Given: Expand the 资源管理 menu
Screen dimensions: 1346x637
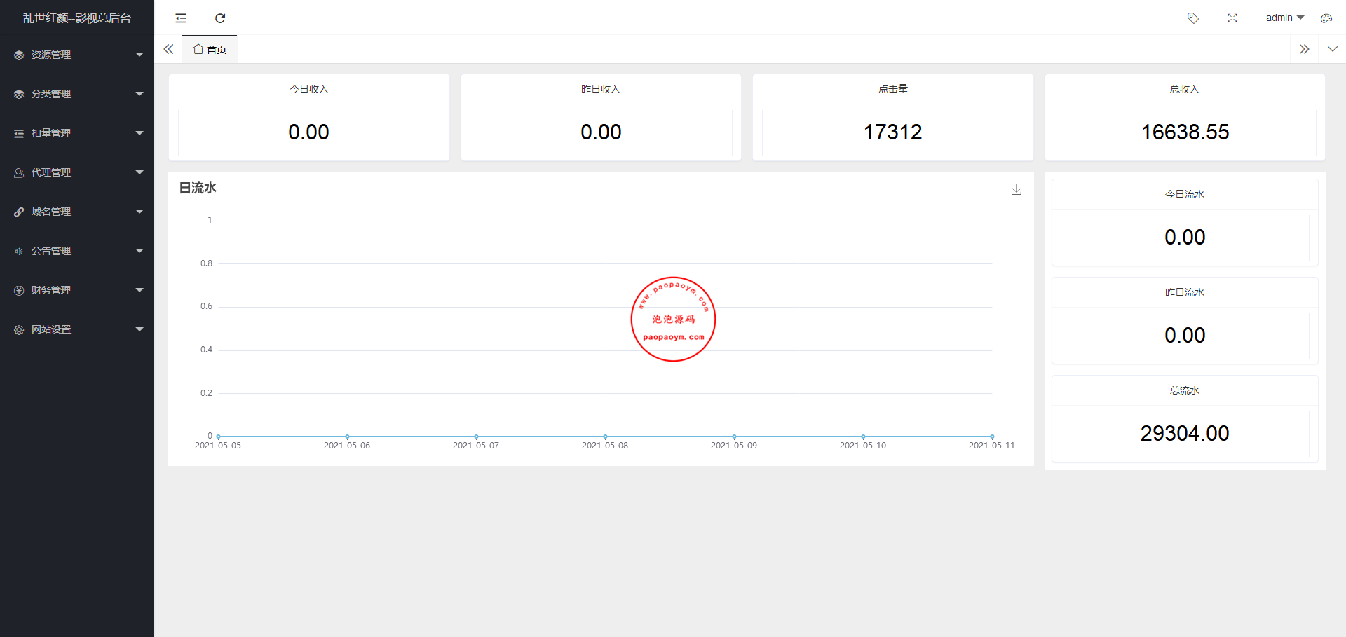Looking at the screenshot, I should (77, 55).
